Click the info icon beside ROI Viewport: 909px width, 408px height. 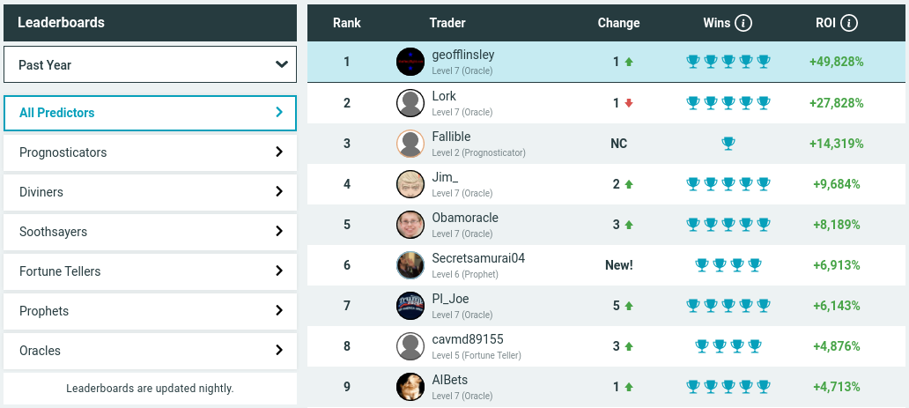(x=849, y=23)
